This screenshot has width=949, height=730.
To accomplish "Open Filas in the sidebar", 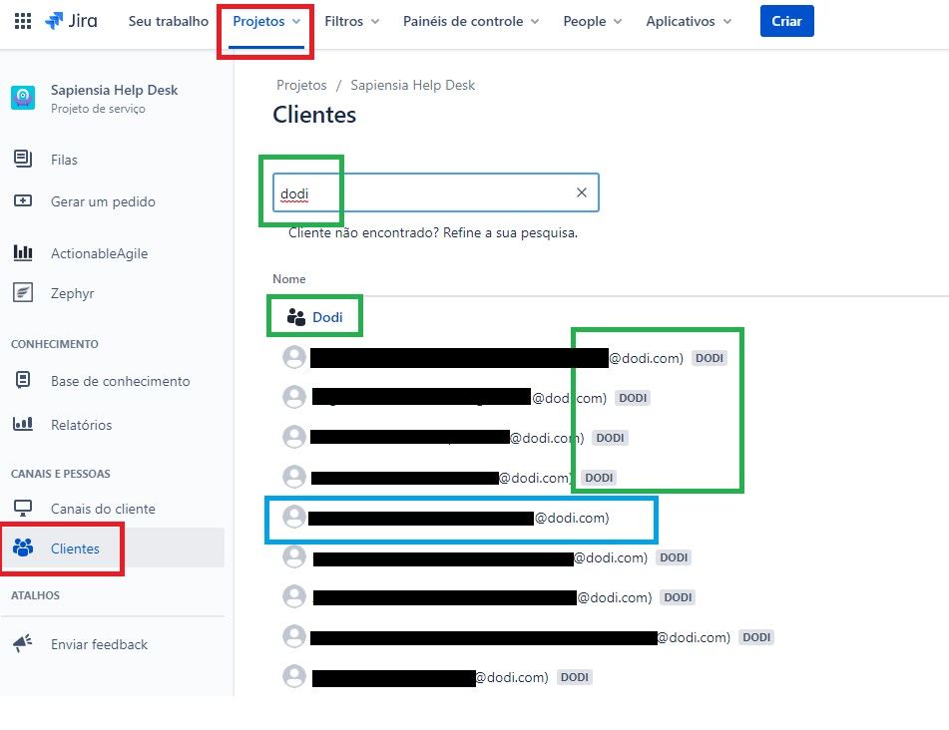I will click(x=64, y=160).
